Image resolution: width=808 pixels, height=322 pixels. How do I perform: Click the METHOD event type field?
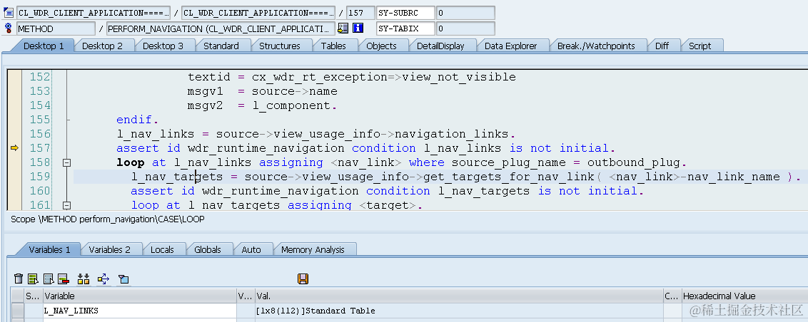56,28
